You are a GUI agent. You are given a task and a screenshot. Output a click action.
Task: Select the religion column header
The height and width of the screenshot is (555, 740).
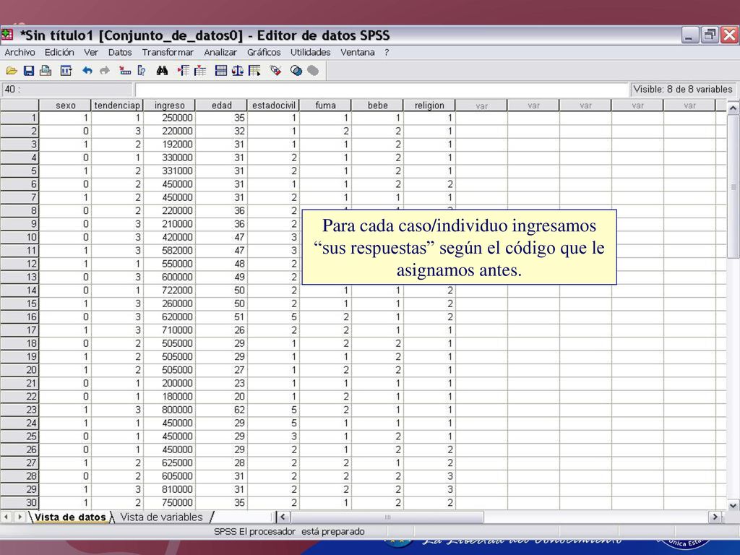coord(429,106)
